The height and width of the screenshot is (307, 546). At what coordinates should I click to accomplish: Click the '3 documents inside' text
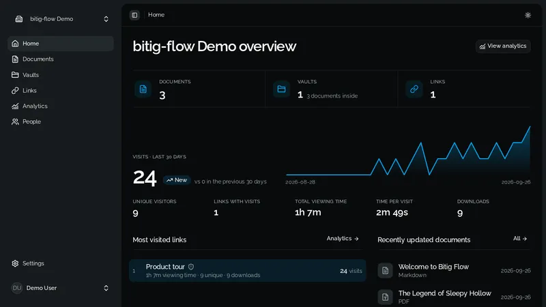coord(332,96)
